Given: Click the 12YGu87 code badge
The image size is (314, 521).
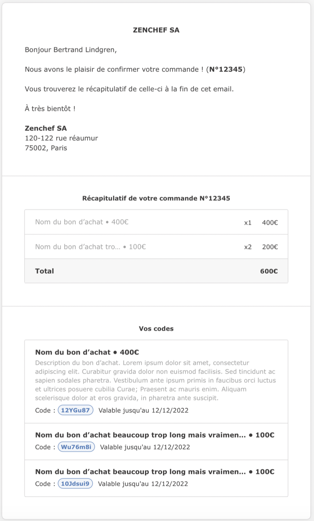Looking at the screenshot, I should (75, 410).
